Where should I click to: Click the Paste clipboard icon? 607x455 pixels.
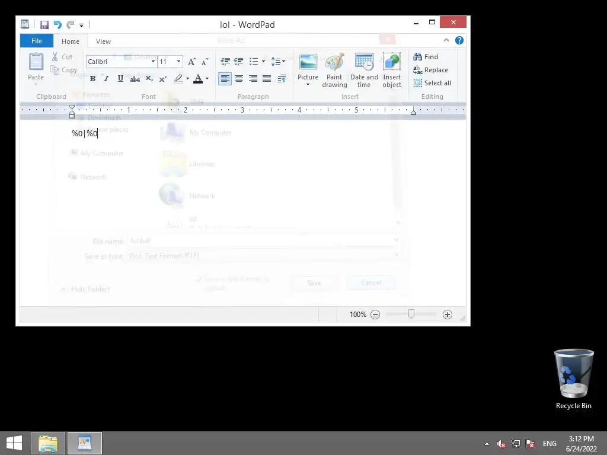click(36, 62)
